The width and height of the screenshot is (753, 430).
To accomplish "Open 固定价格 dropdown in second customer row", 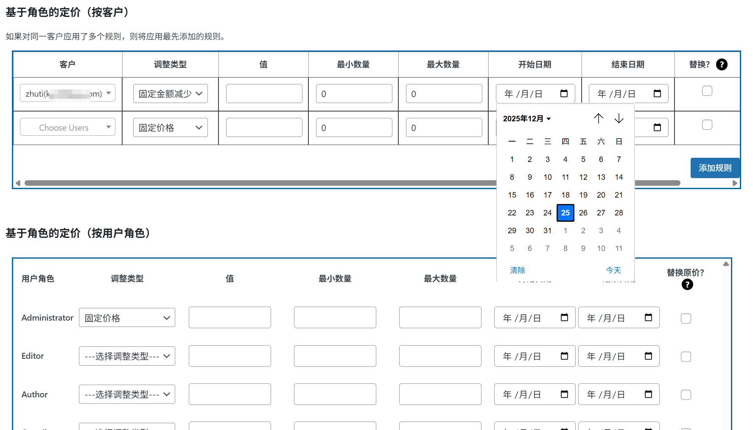I will [x=170, y=128].
